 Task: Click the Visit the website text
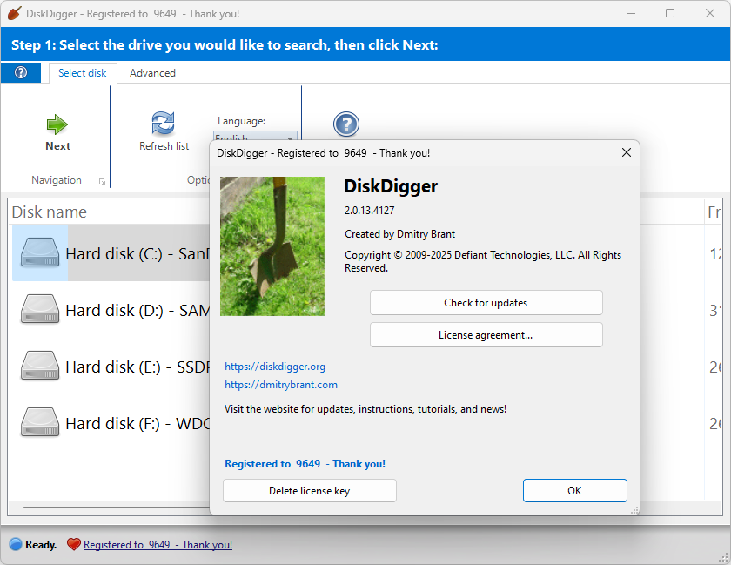click(x=365, y=409)
